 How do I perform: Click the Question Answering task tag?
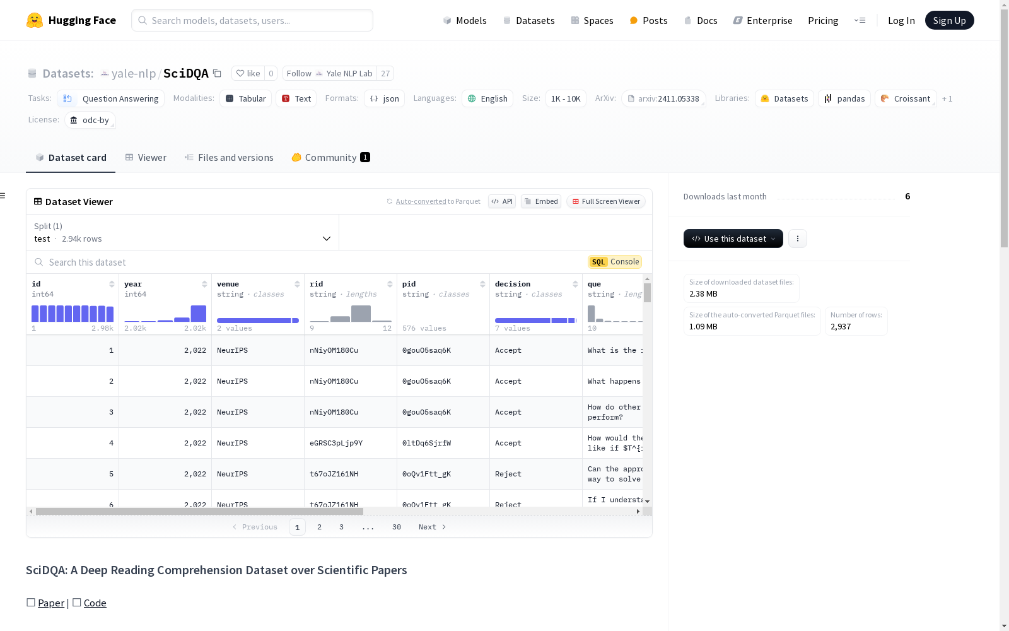[110, 98]
